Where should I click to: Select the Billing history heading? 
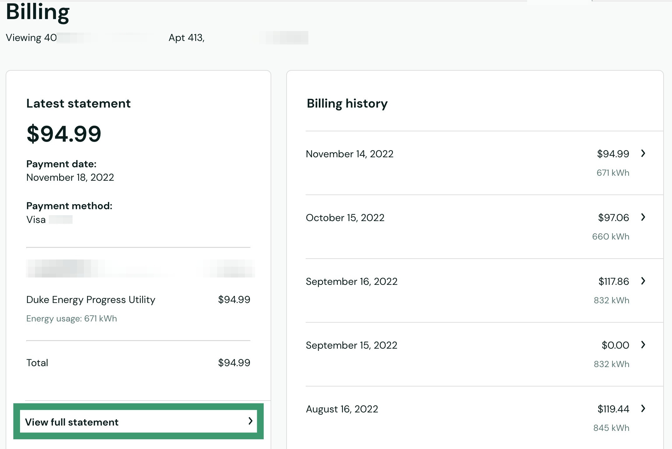pos(347,103)
